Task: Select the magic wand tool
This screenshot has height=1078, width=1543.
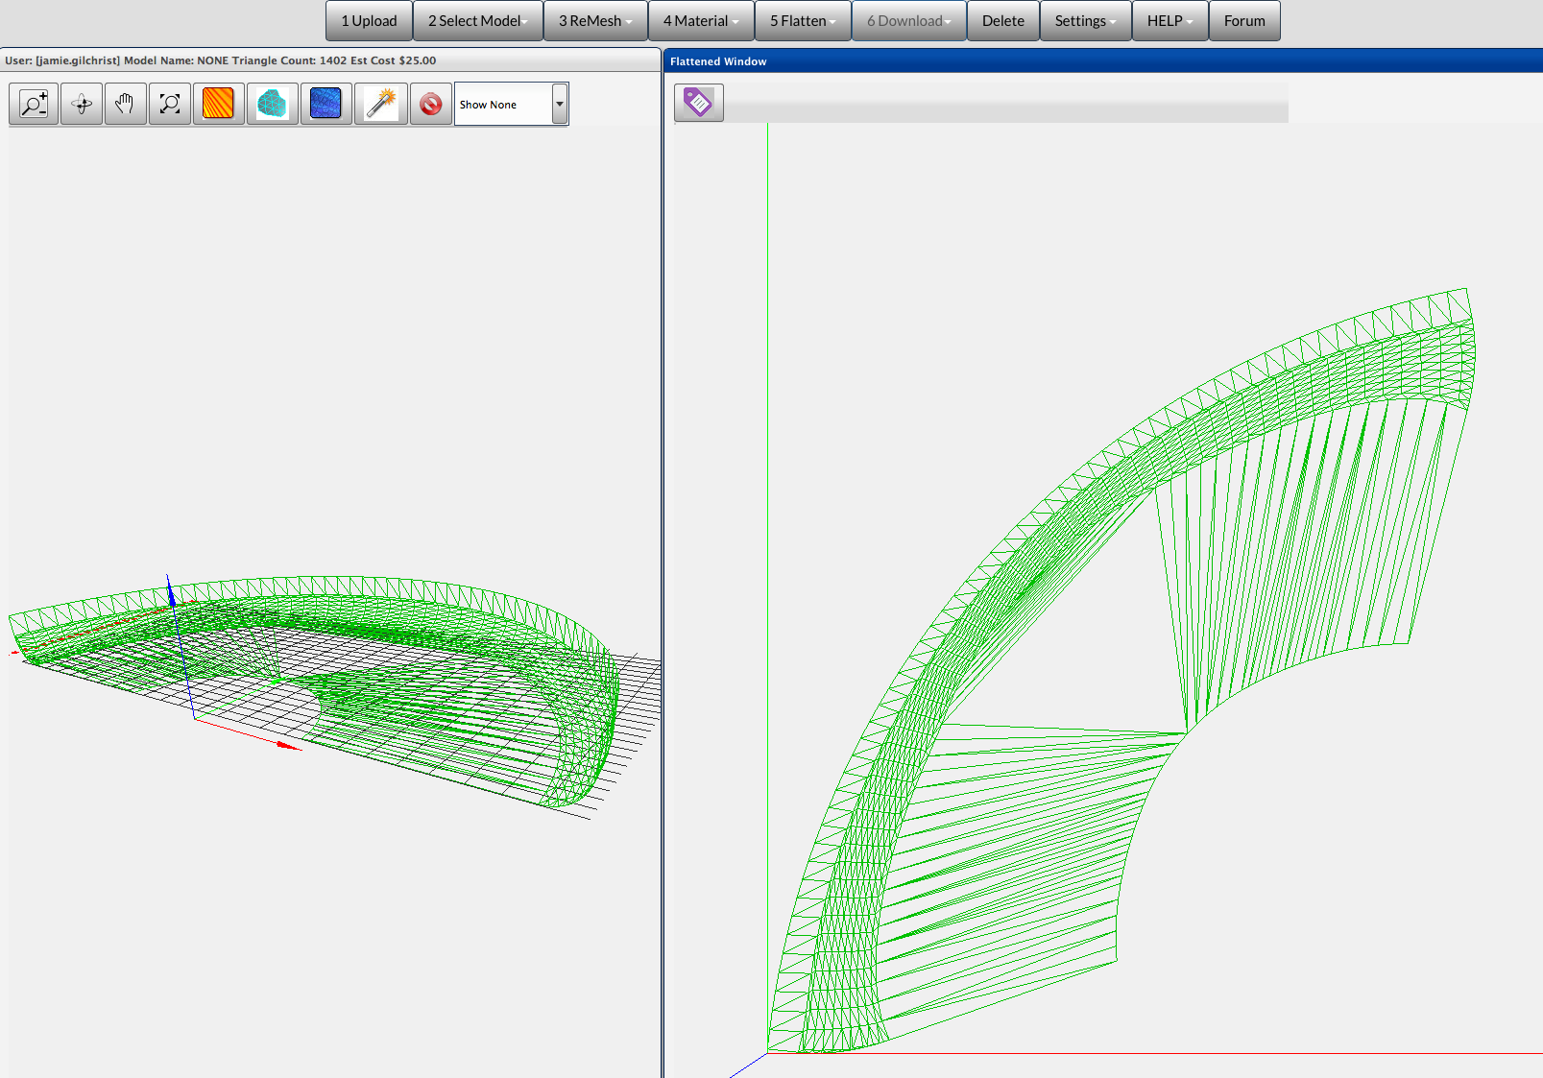Action: [x=381, y=104]
